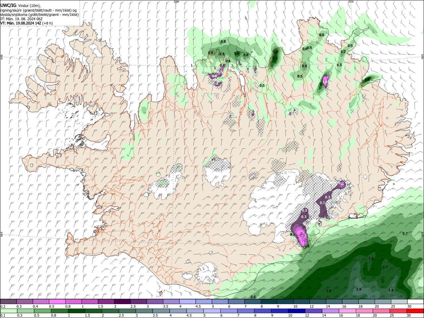Click the bright pink 0.5 swatch in the top legend row
The width and height of the screenshot is (424, 318).
(x=57, y=302)
